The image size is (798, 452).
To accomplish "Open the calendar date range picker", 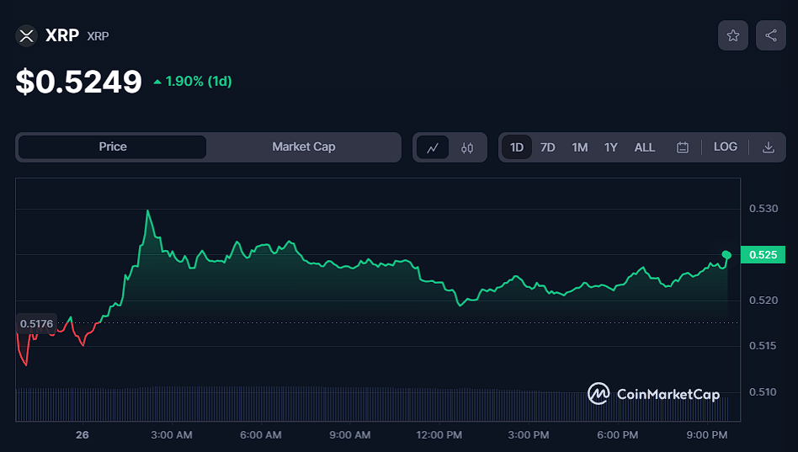I will [683, 147].
